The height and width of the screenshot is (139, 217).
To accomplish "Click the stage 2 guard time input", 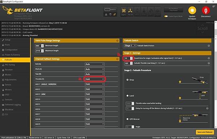I will [x=128, y=58].
